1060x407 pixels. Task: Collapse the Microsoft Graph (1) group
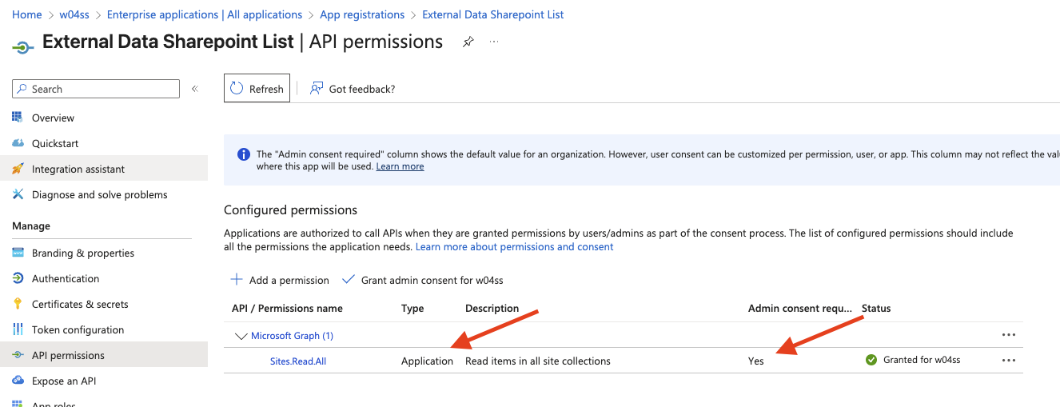pos(241,336)
